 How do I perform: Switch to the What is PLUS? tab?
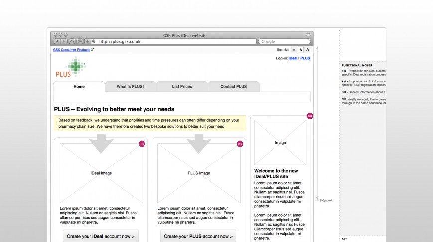(x=131, y=87)
